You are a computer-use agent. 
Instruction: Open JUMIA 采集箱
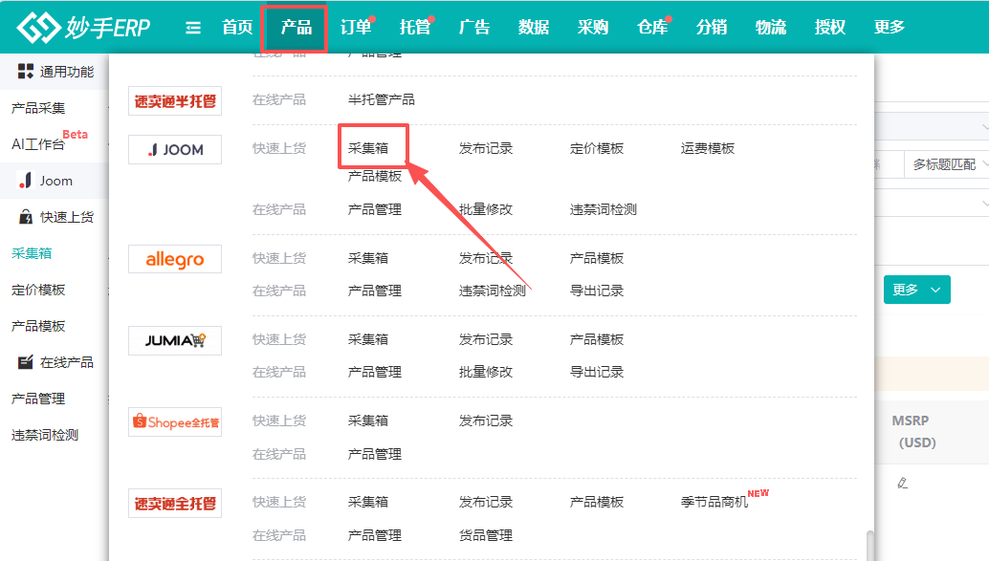(368, 339)
